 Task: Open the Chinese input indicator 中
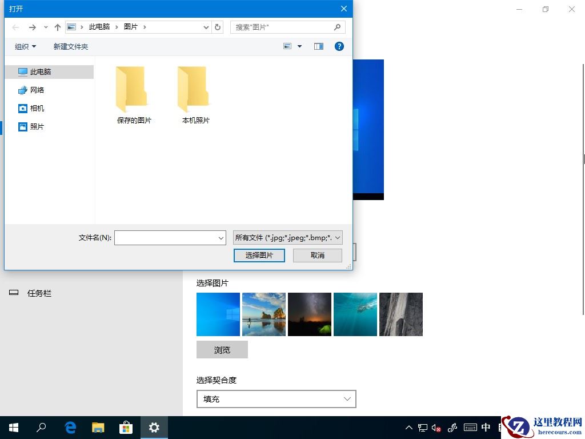coord(486,427)
